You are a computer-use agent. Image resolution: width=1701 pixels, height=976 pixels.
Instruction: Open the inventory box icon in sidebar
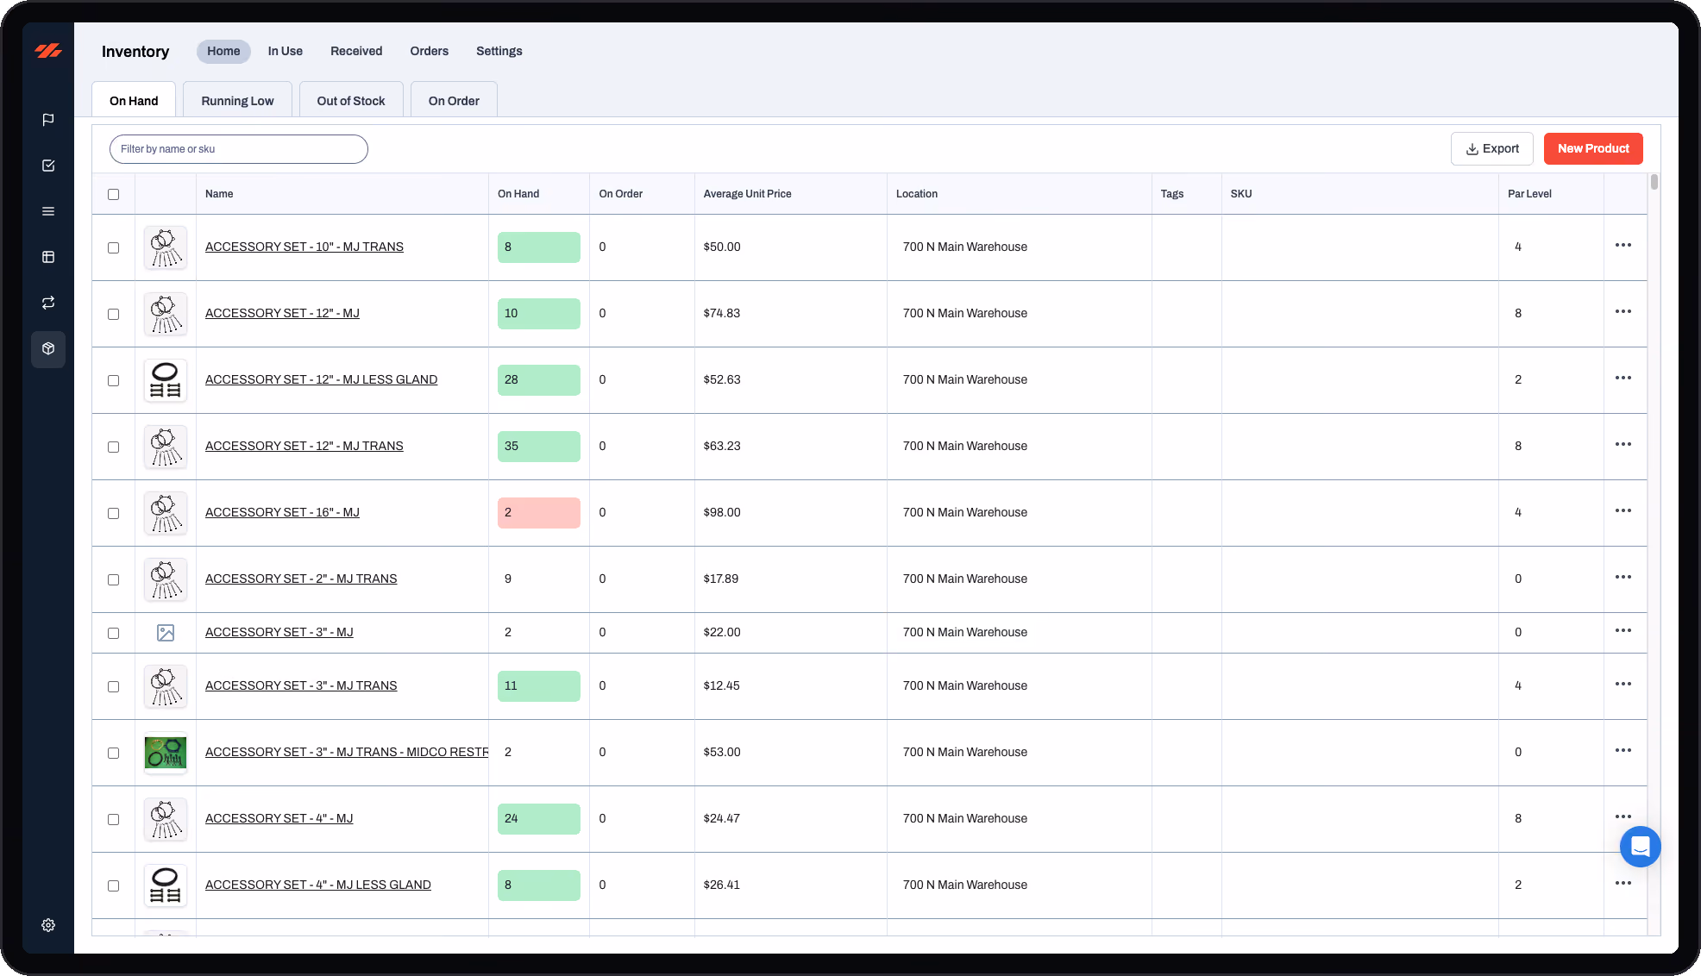click(48, 349)
